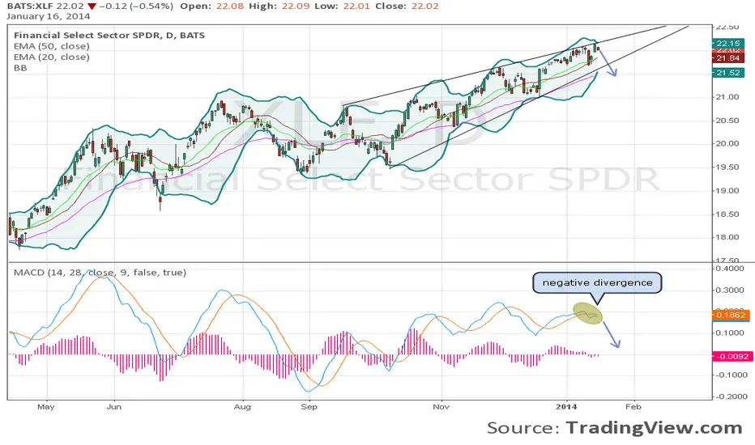Click the 21.00 price axis label
Viewport: 755px width, 445px height.
pos(727,97)
